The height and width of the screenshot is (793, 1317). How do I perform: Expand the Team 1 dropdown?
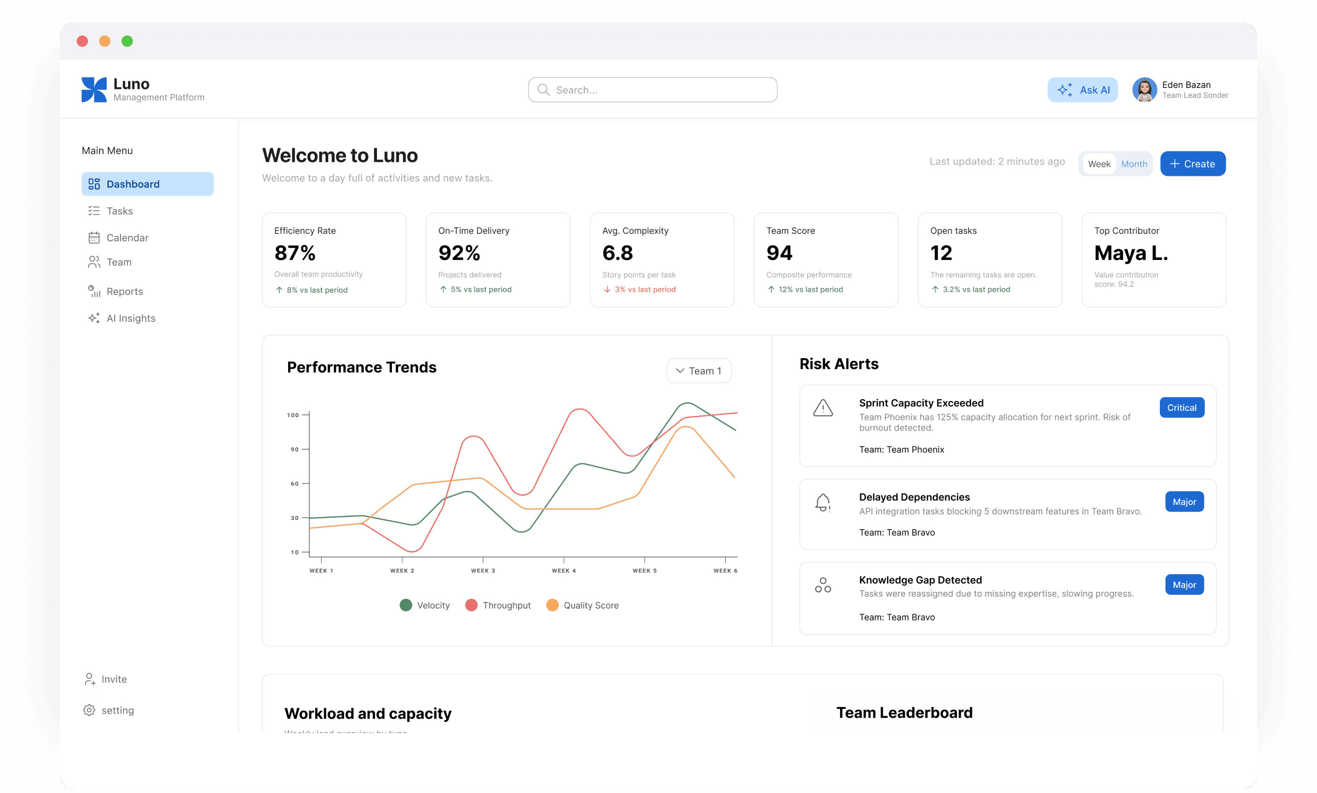(699, 371)
